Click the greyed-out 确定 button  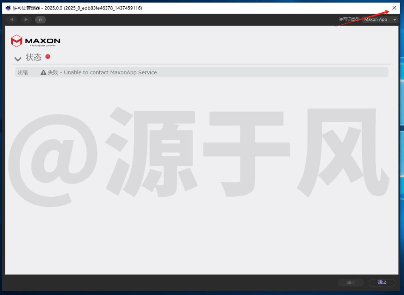(x=351, y=283)
